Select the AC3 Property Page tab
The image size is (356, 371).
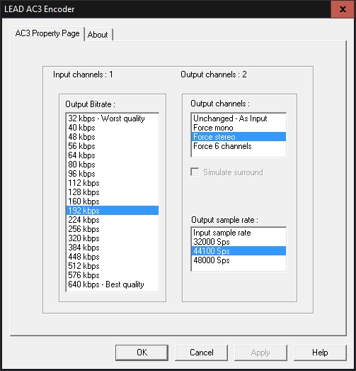click(47, 33)
